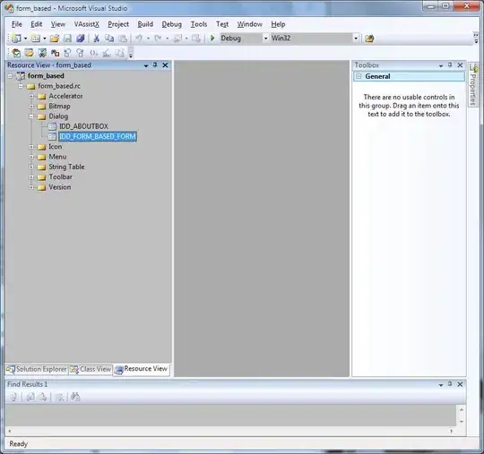Screen dimensions: 484x454
Task: Click the Copy toolbar icon
Action: 109,39
